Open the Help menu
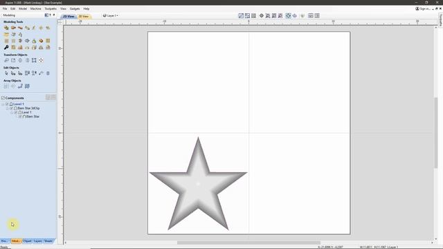 click(86, 9)
